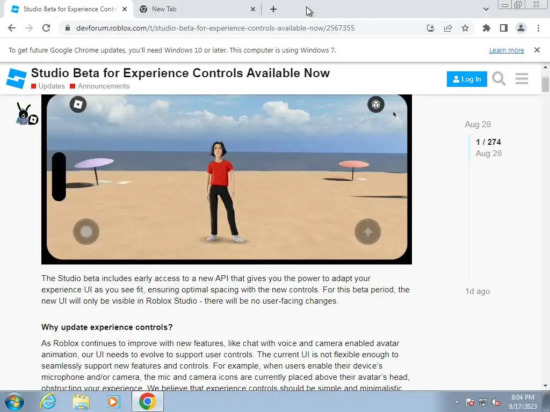Reload the current page
This screenshot has width=550, height=412.
[46, 28]
